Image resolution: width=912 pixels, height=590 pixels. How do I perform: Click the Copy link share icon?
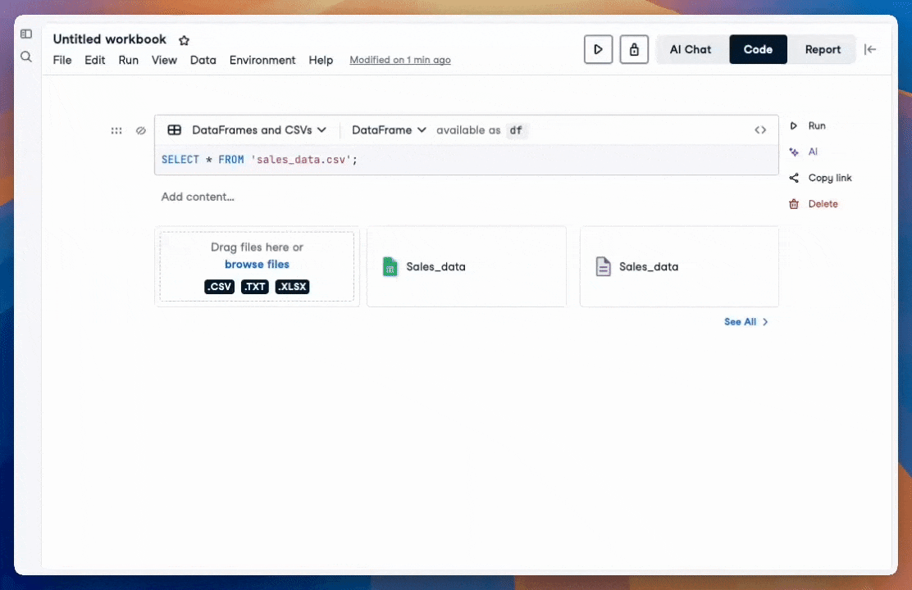point(793,178)
